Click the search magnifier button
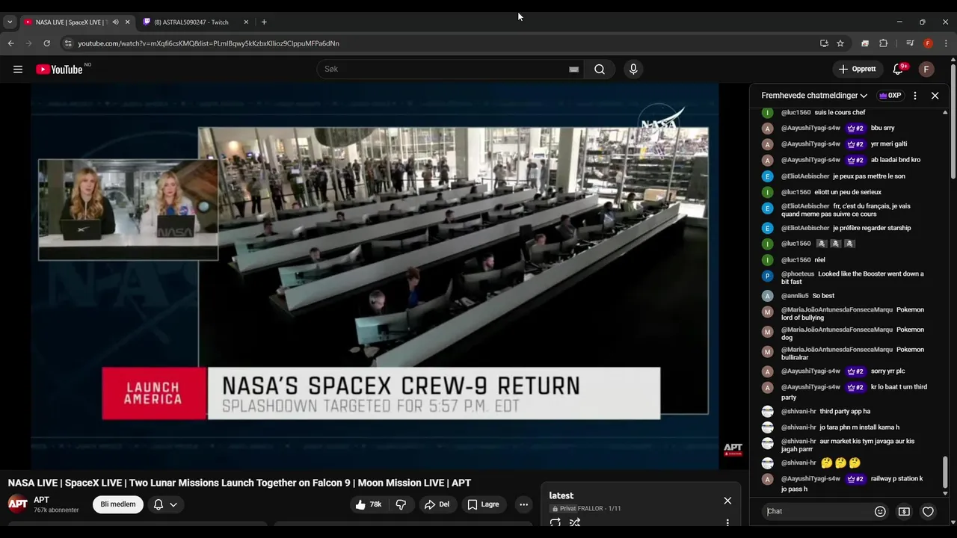Image resolution: width=957 pixels, height=538 pixels. tap(600, 69)
